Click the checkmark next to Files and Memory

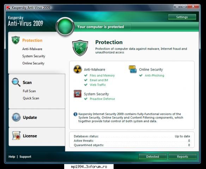[x=86, y=75]
